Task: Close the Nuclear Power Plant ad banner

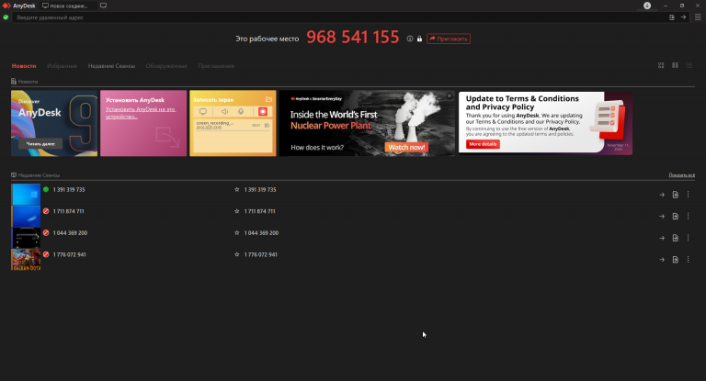Action: pyautogui.click(x=449, y=95)
